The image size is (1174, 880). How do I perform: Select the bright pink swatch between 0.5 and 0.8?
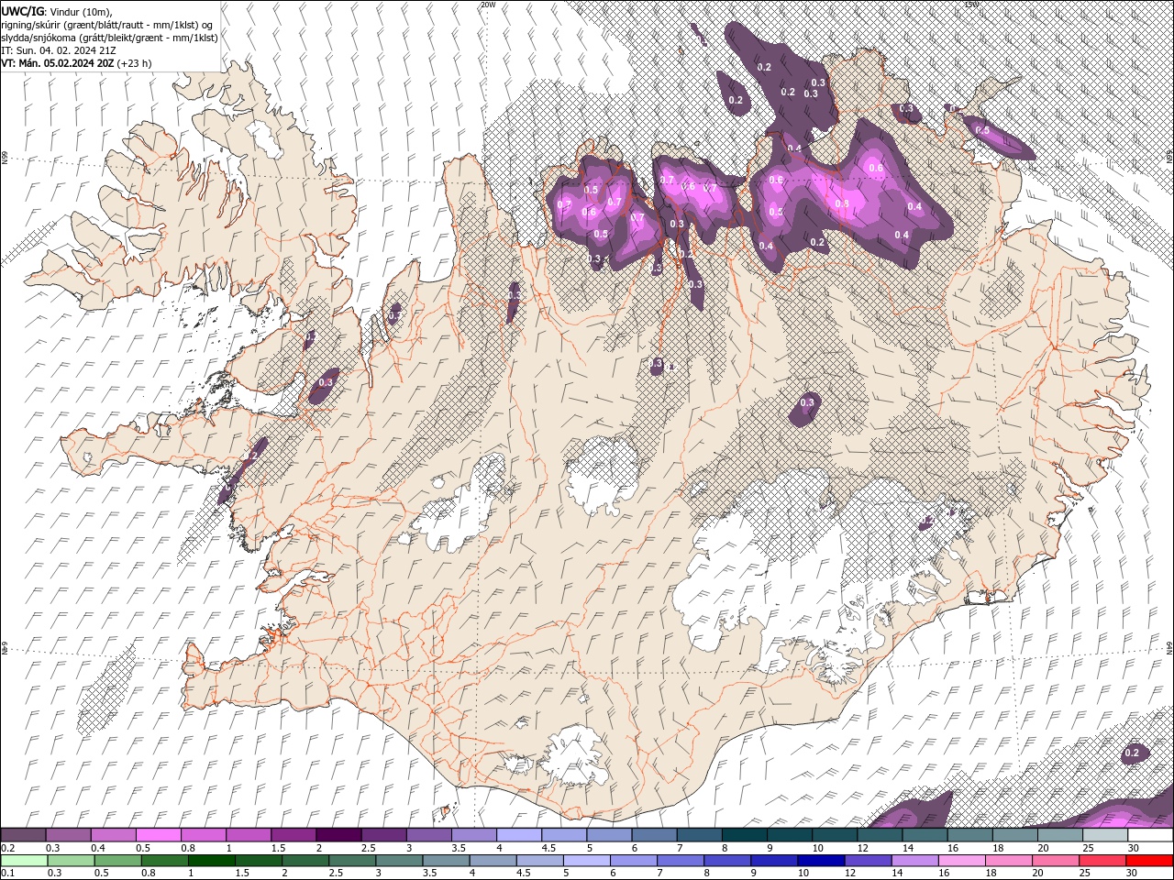click(159, 835)
